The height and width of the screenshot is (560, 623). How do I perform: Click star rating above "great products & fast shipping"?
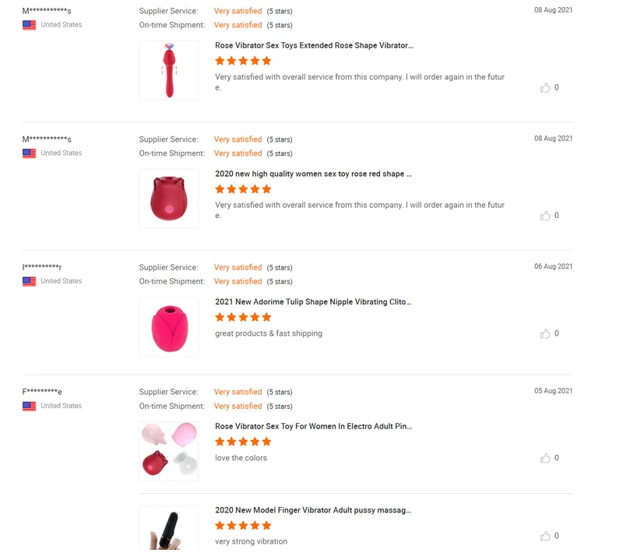(243, 317)
